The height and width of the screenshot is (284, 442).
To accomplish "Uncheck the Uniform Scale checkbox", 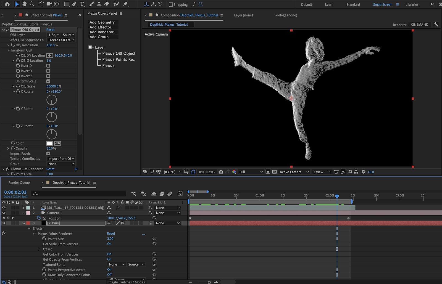I will click(x=48, y=81).
